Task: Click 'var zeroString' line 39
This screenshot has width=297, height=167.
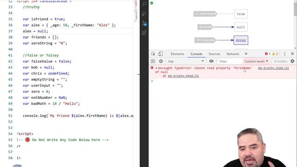Action: click(45, 43)
